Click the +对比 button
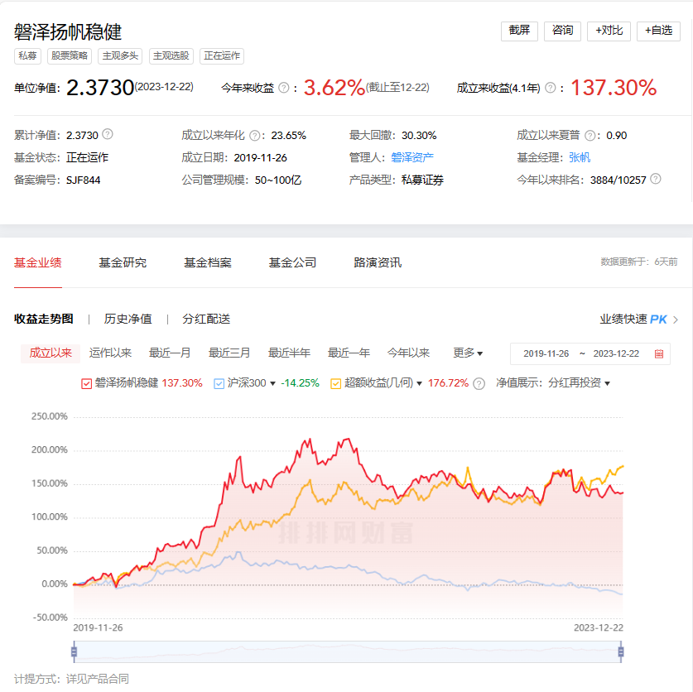 [x=609, y=31]
